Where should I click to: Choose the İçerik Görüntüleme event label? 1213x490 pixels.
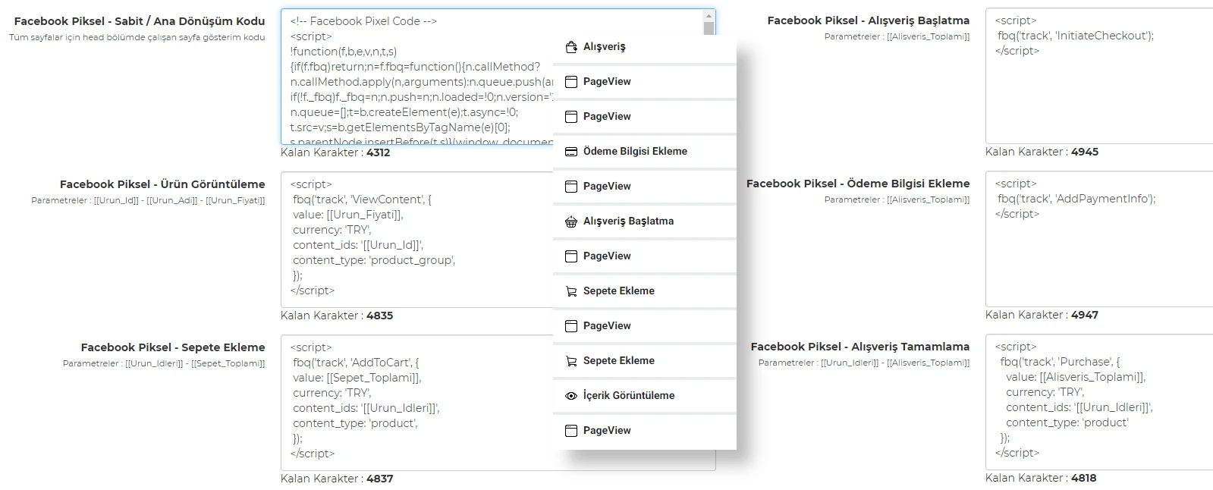[x=628, y=396]
